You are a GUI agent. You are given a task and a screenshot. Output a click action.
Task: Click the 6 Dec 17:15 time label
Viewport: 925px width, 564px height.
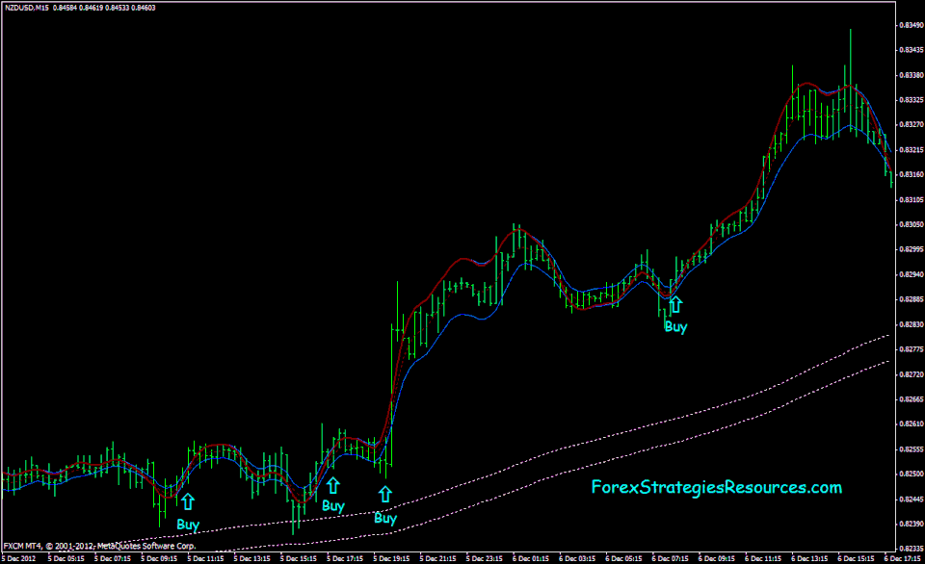pyautogui.click(x=903, y=558)
